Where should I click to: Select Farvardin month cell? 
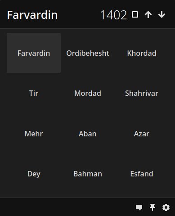point(34,53)
